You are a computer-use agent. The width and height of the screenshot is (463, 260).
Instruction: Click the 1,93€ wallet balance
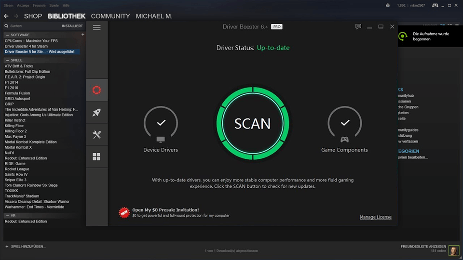(401, 5)
